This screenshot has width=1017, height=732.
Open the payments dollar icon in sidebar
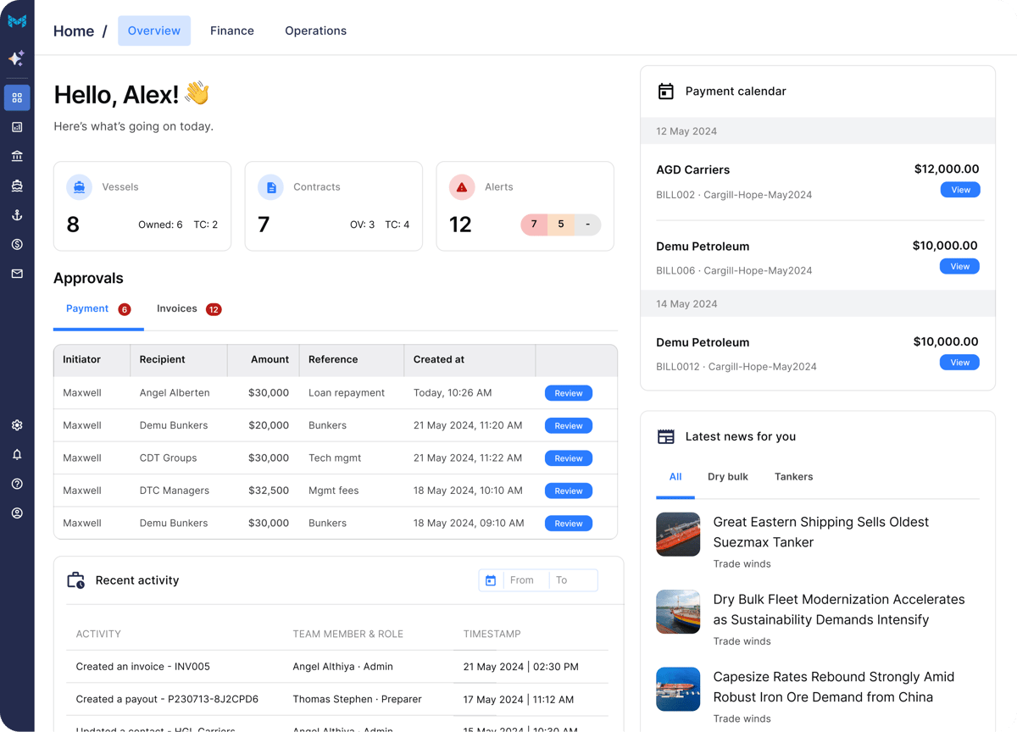[x=17, y=244]
